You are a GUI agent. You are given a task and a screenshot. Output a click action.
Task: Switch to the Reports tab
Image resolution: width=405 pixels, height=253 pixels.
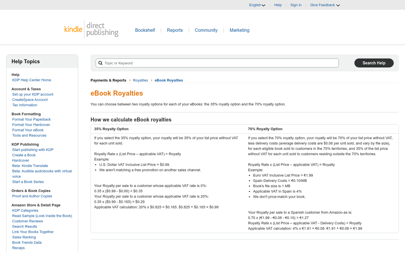[175, 30]
